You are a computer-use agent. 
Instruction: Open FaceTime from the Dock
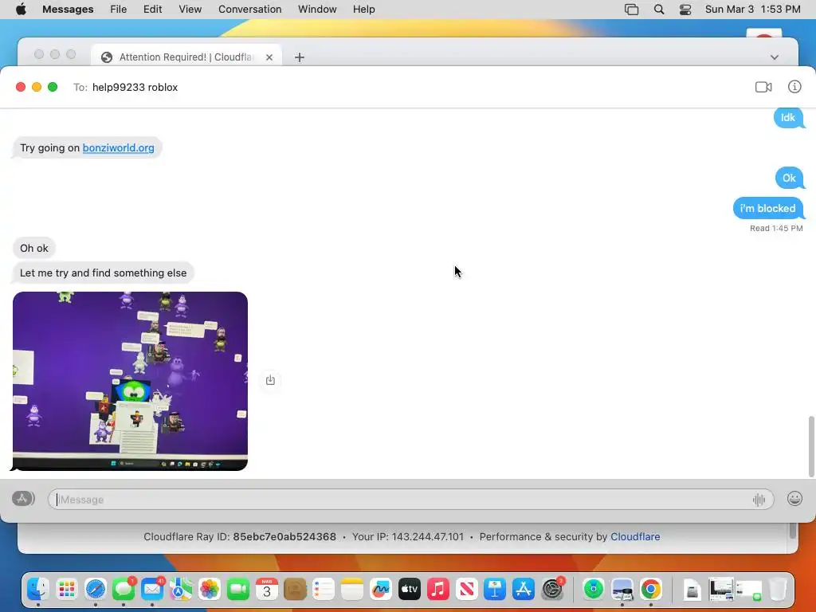(x=237, y=589)
